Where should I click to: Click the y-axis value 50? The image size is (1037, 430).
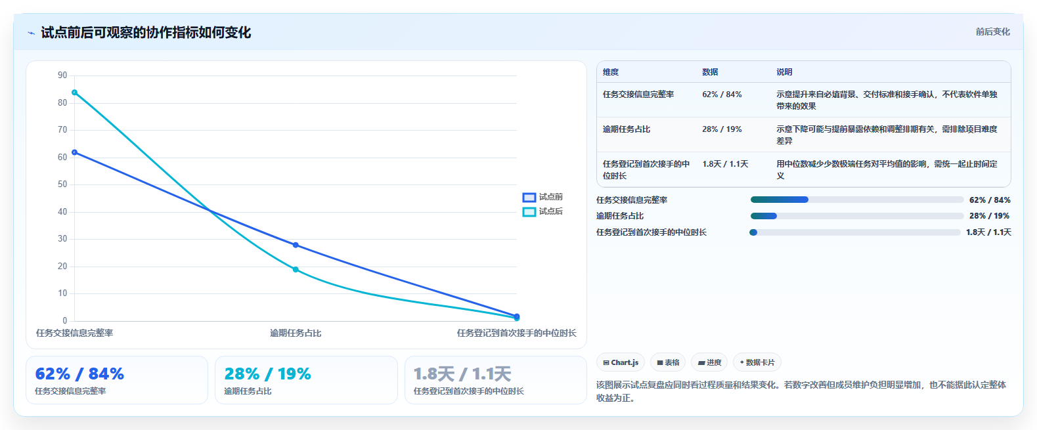62,184
